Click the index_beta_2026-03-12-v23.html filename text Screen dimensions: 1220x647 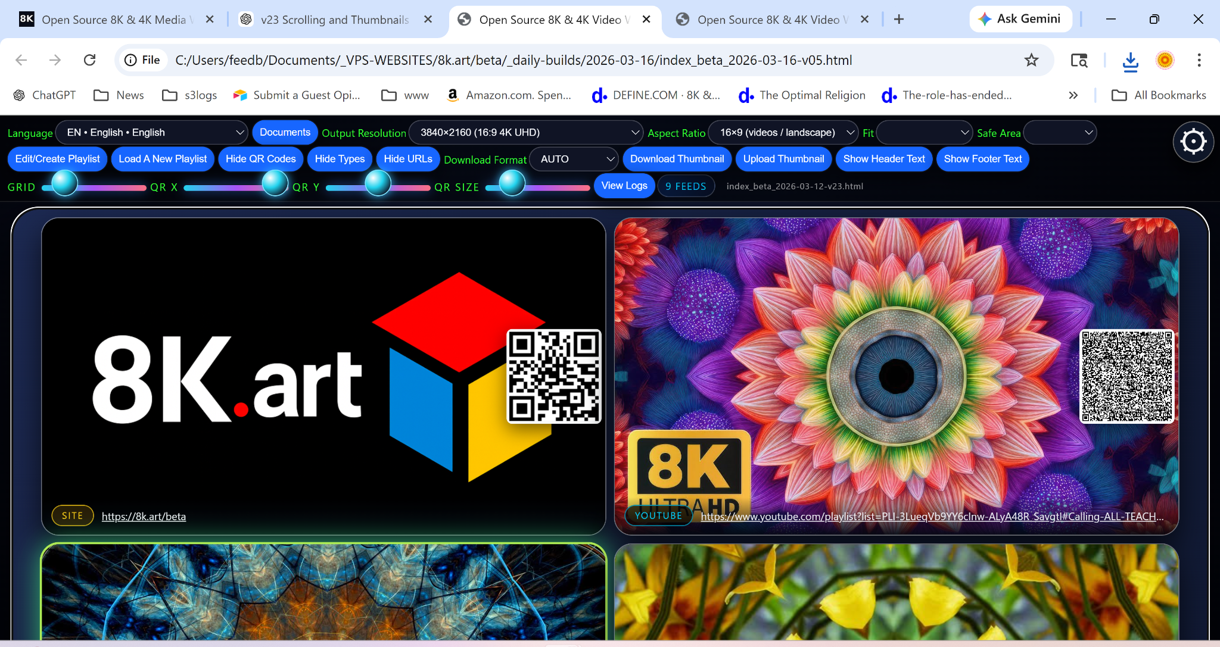click(795, 186)
